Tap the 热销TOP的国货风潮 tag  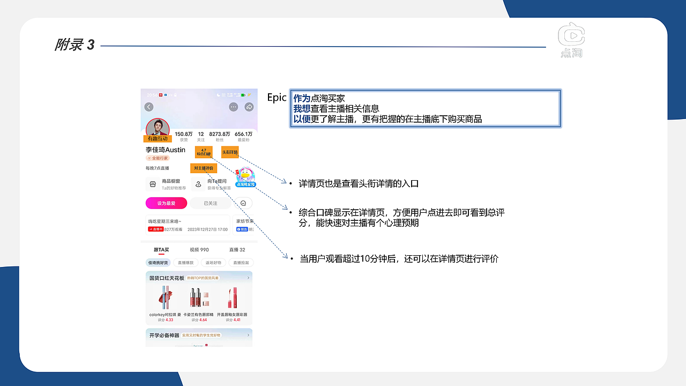click(204, 278)
